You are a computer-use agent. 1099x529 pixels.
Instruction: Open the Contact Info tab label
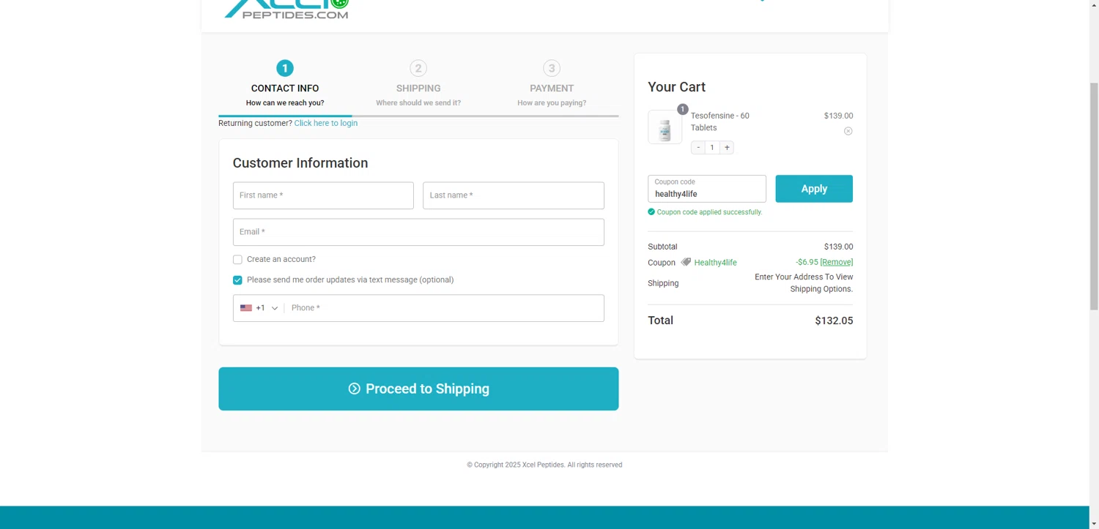click(x=285, y=89)
